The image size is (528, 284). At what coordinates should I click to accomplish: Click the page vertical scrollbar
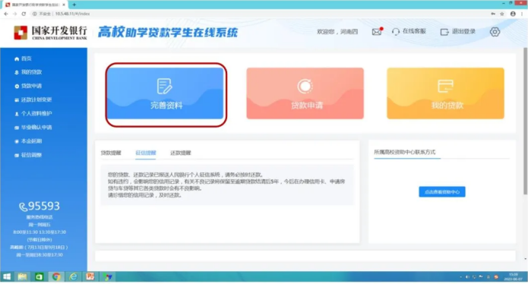tap(525, 121)
